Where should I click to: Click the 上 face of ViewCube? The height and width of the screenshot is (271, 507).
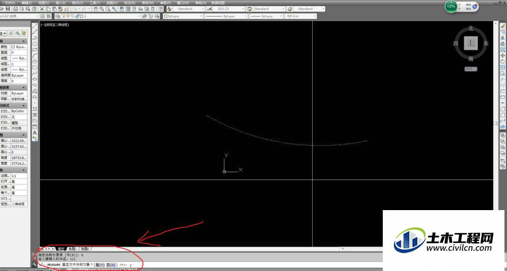click(x=471, y=43)
